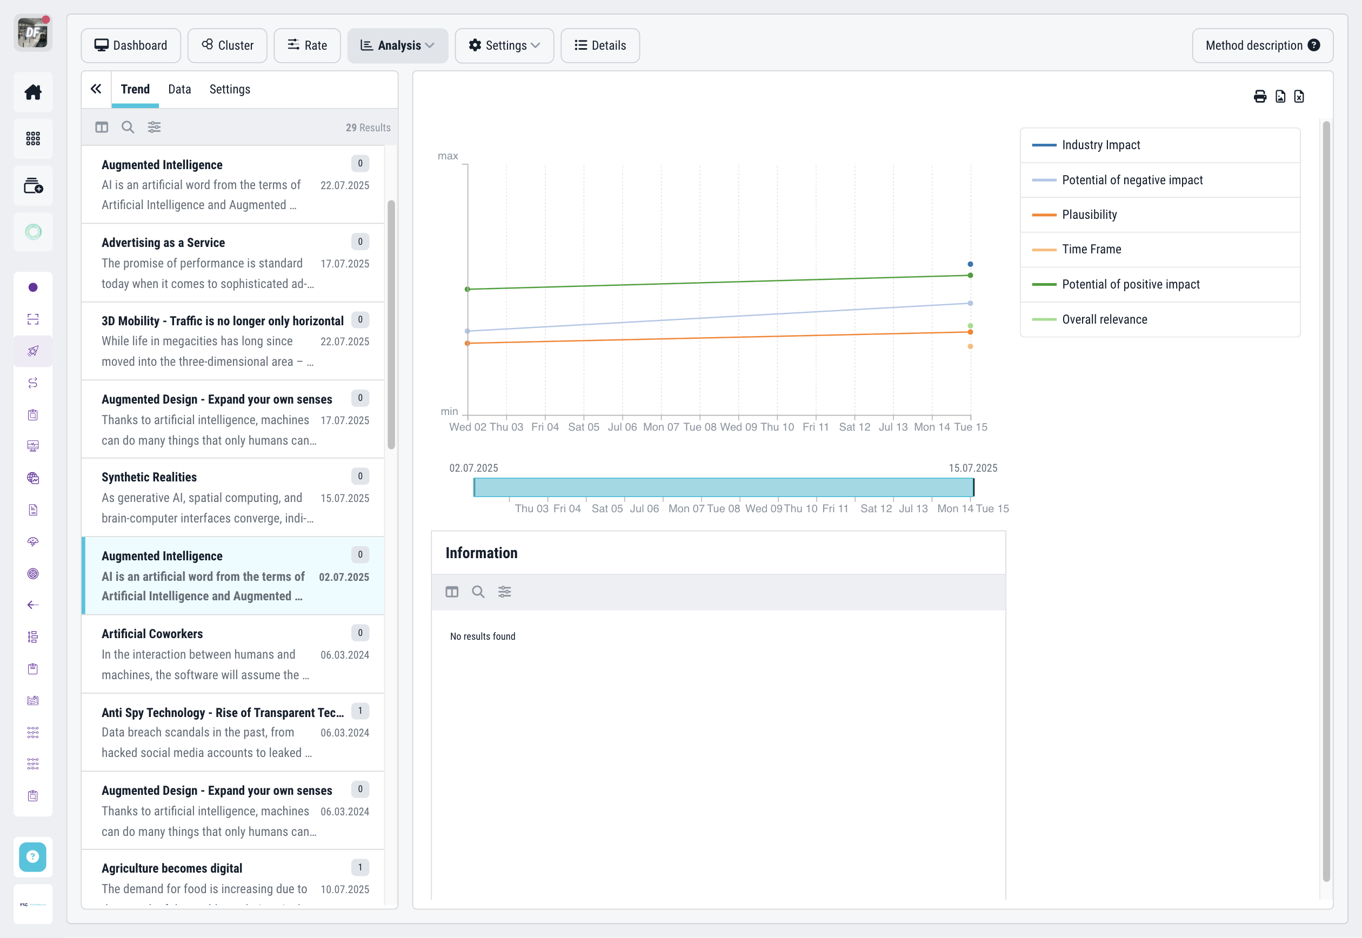Open filter options in Information panel
Screen dimensions: 1362x938
pos(504,592)
